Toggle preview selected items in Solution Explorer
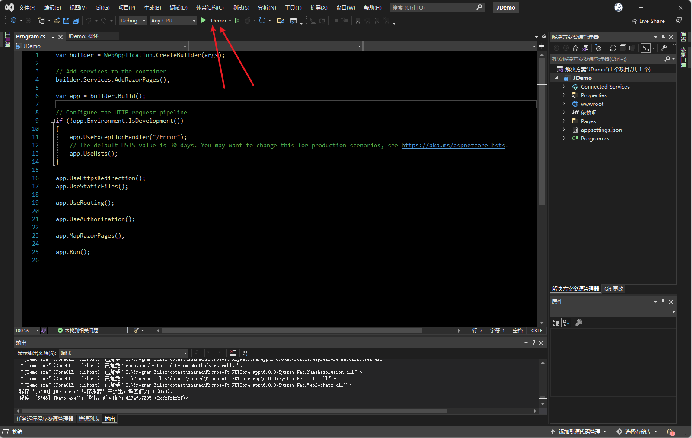This screenshot has width=692, height=438. (646, 48)
